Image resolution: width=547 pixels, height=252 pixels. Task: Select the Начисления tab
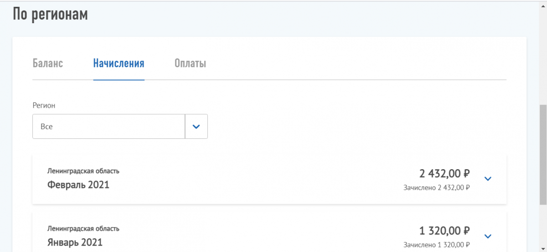click(119, 63)
